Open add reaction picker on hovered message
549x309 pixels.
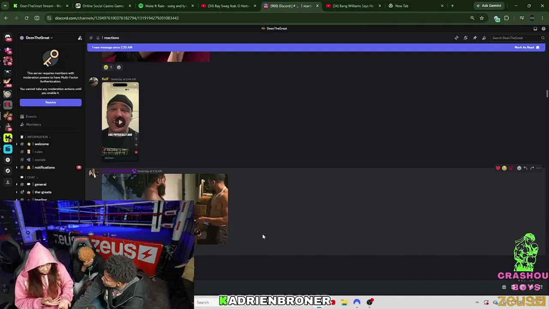pos(519,168)
